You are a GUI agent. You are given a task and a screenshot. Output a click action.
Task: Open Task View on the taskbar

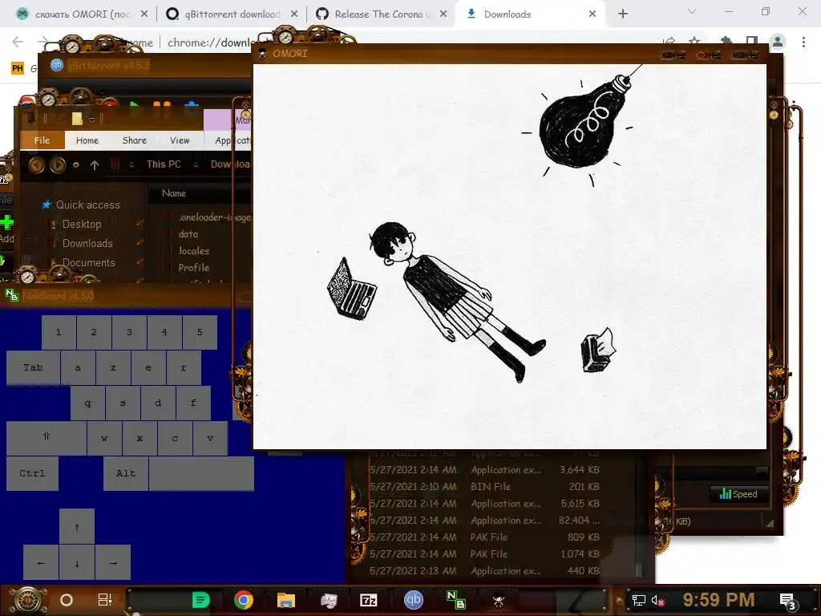pyautogui.click(x=105, y=600)
